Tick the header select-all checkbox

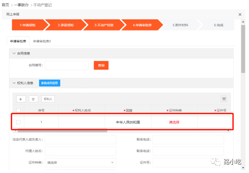18,110
